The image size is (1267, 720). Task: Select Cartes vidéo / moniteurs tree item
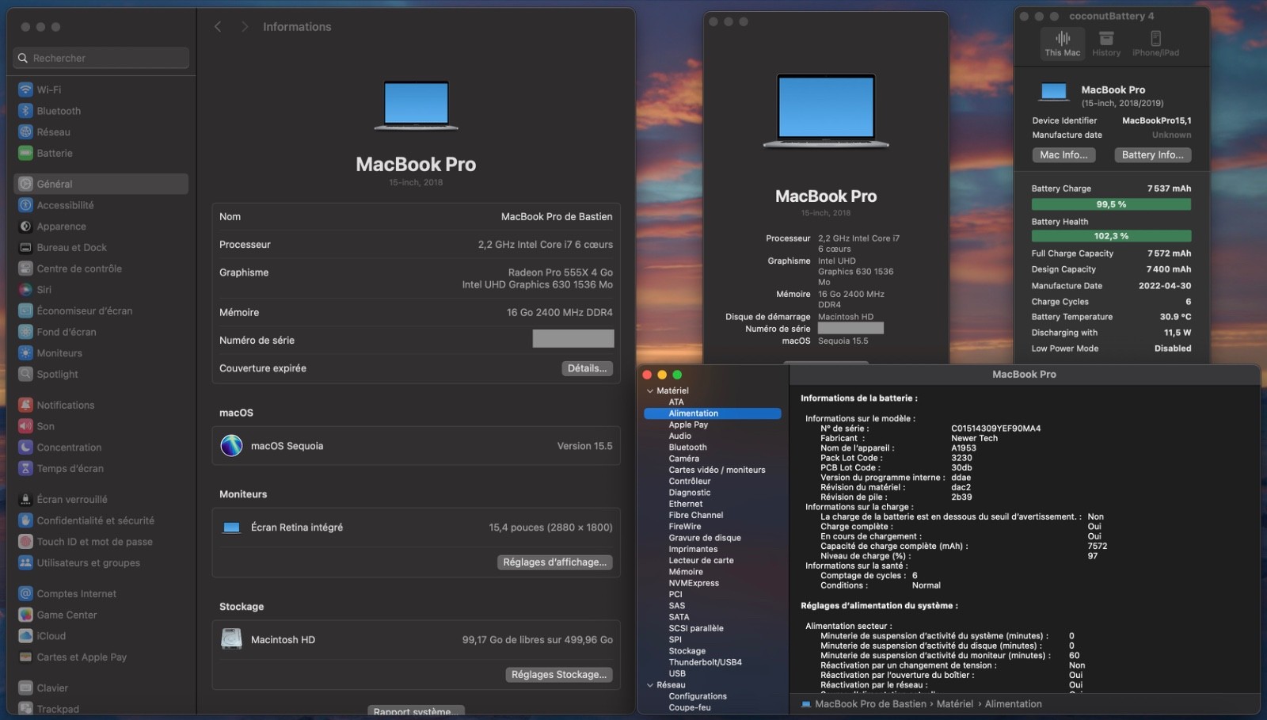[x=717, y=470]
